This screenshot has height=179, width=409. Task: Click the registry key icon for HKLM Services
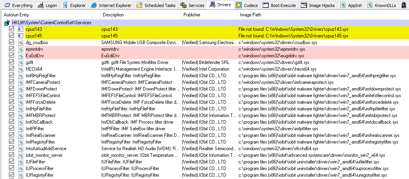tap(7, 23)
